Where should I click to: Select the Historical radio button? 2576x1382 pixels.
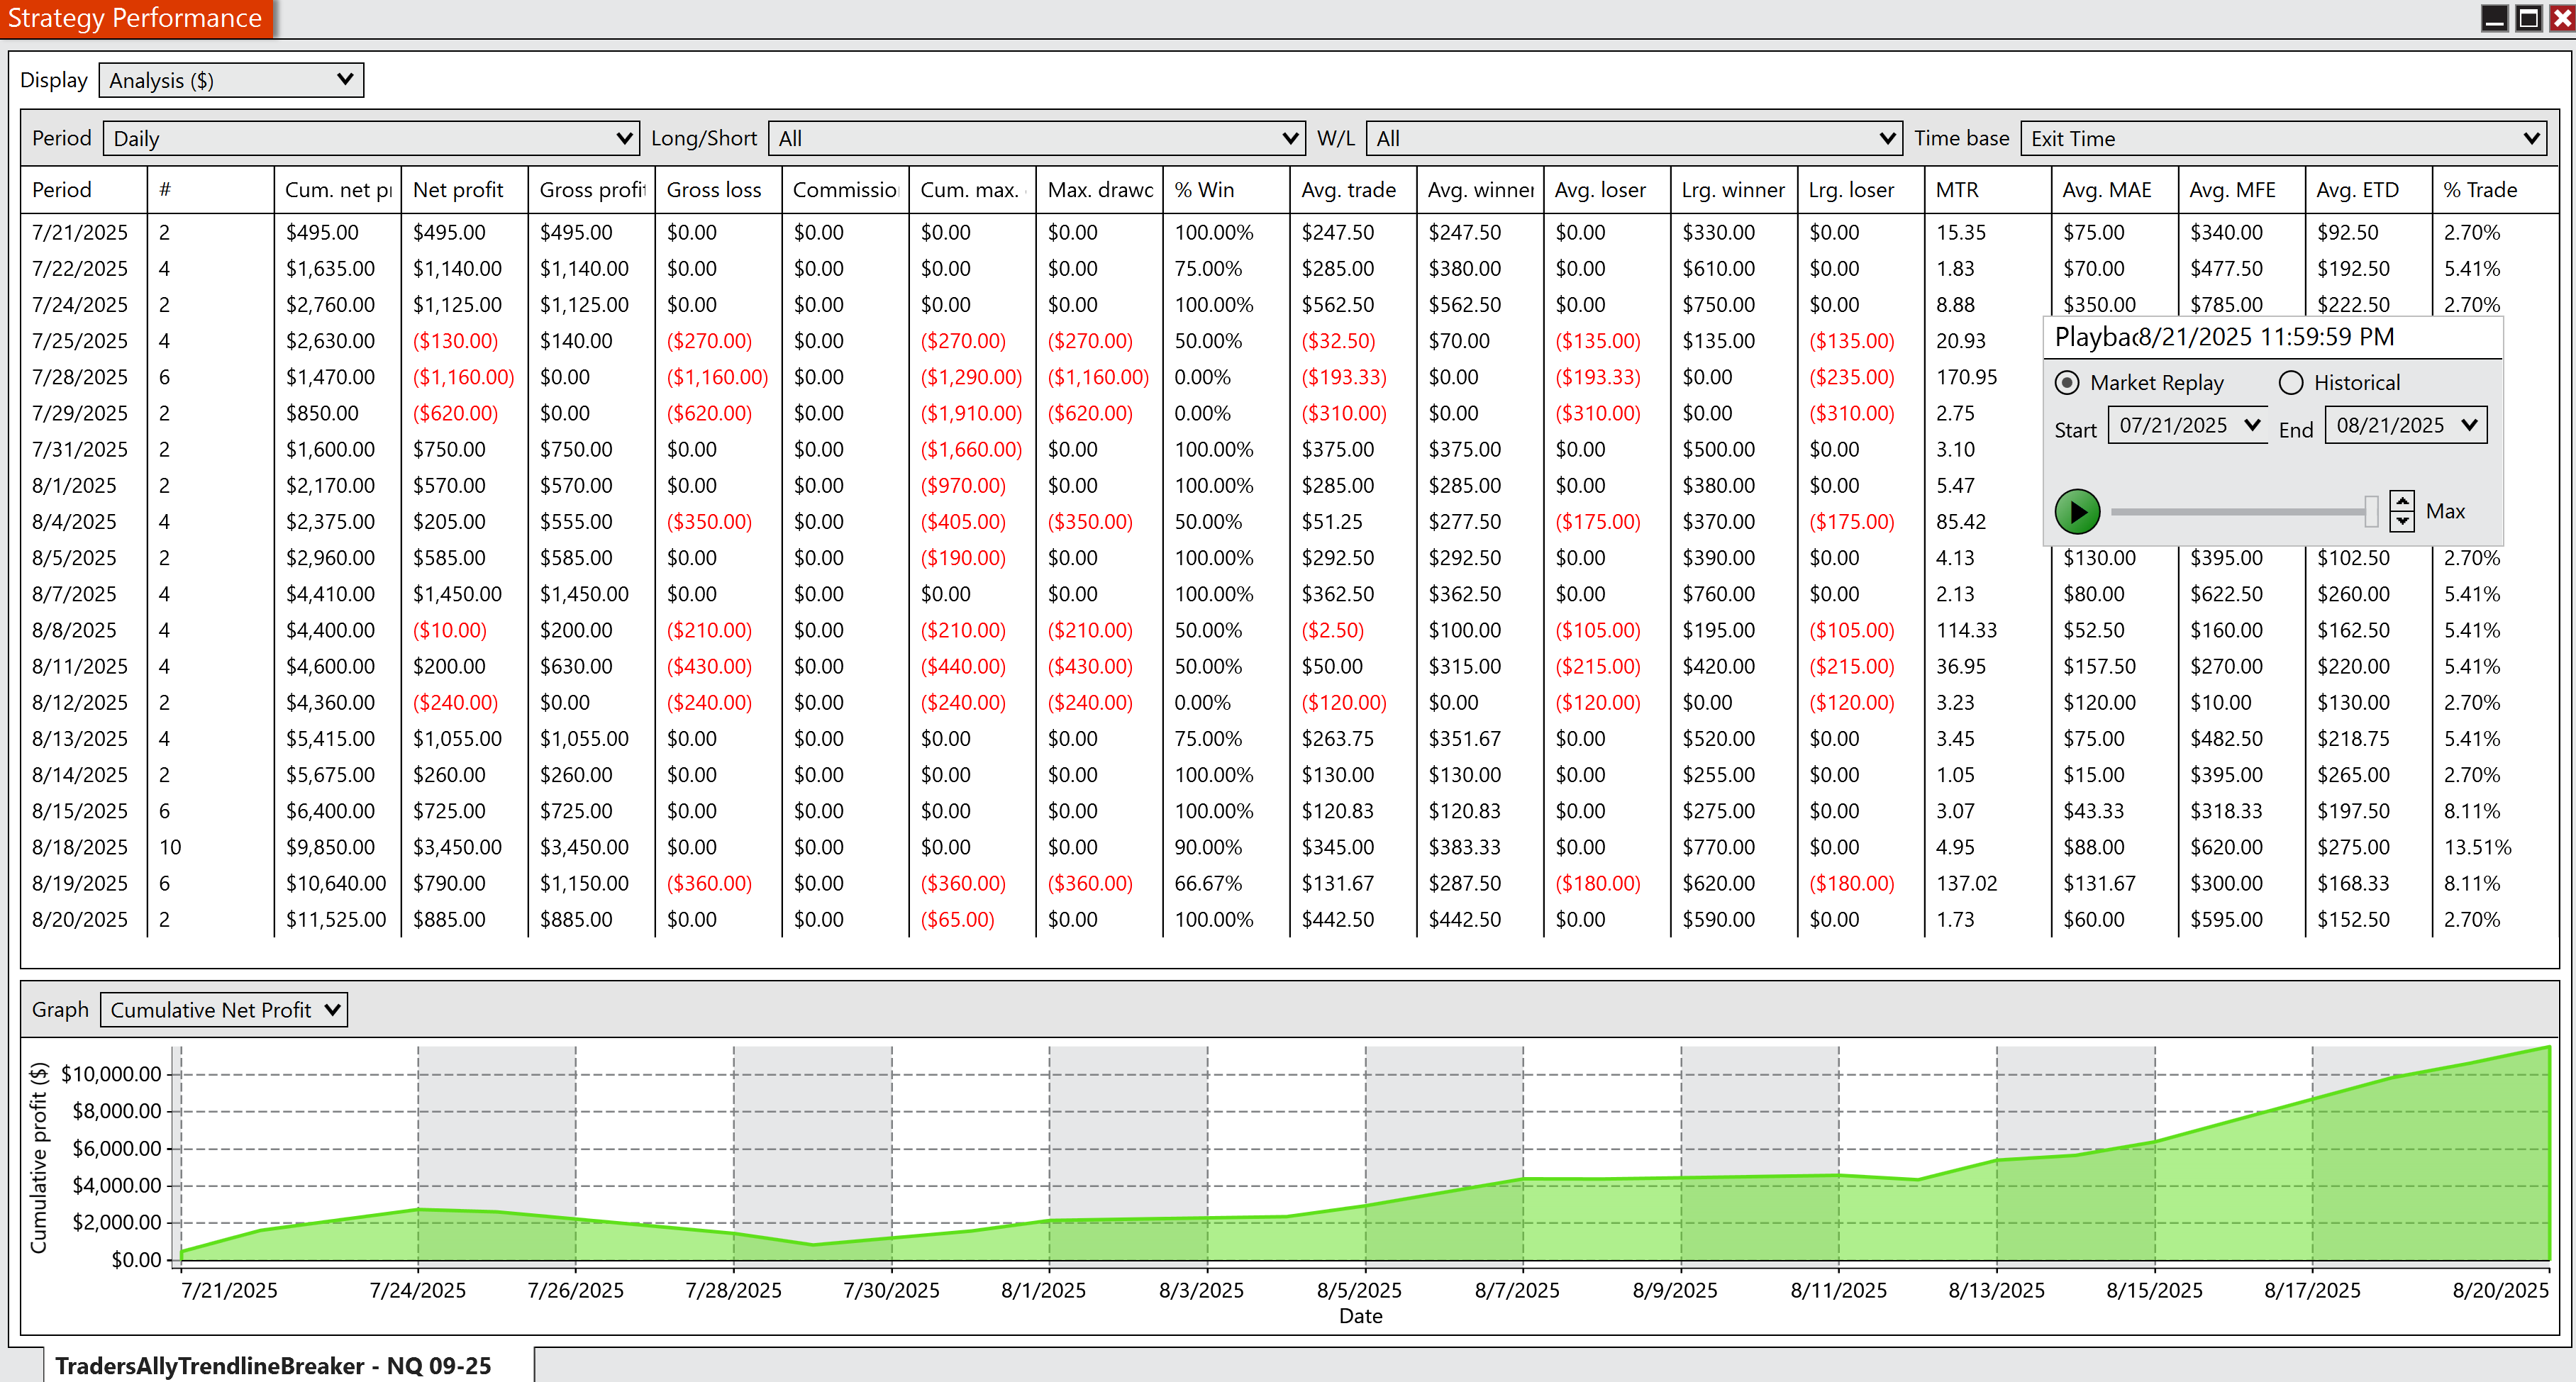2291,383
